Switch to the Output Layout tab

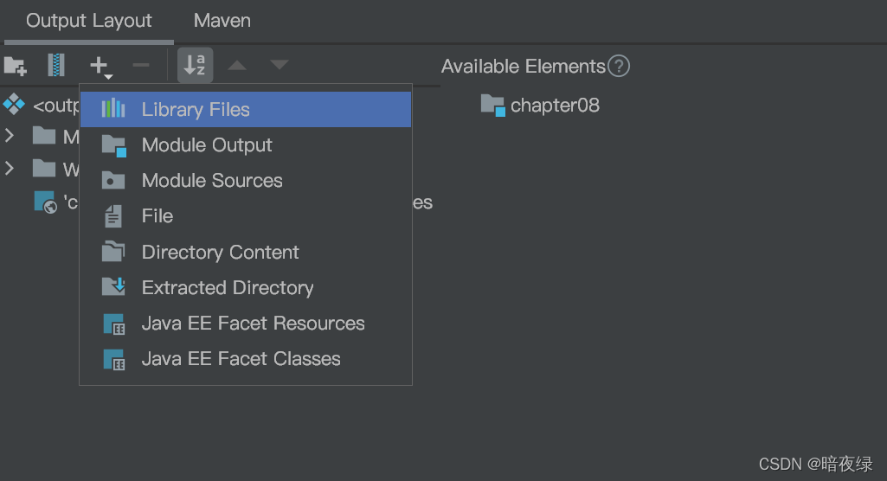pos(89,21)
